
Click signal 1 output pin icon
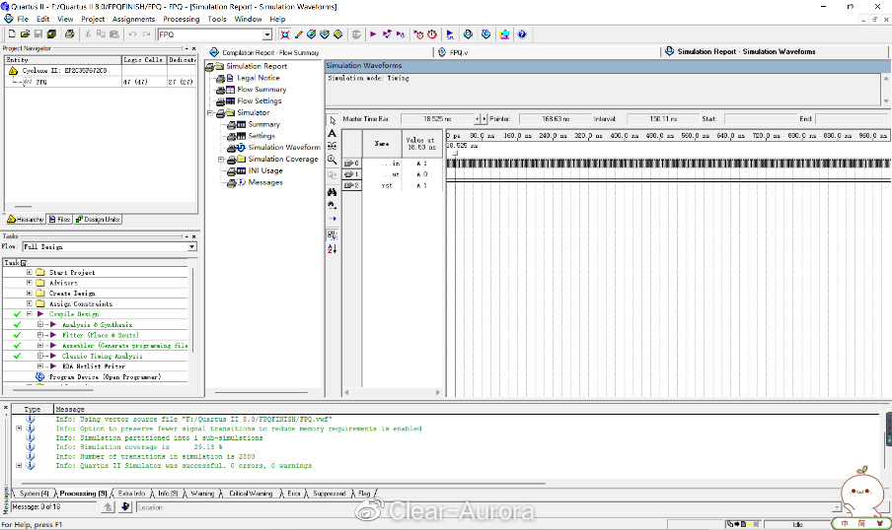click(x=348, y=174)
